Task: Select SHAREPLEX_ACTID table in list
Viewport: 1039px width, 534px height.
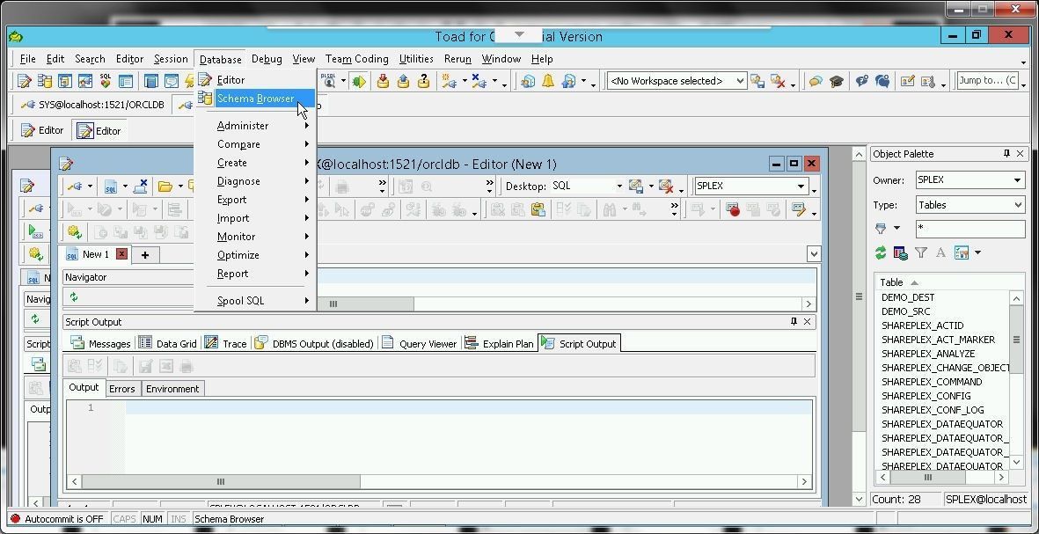Action: tap(922, 326)
